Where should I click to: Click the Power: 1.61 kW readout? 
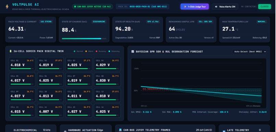coord(46,37)
